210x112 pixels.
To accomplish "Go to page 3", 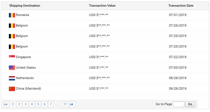I will (25, 104).
